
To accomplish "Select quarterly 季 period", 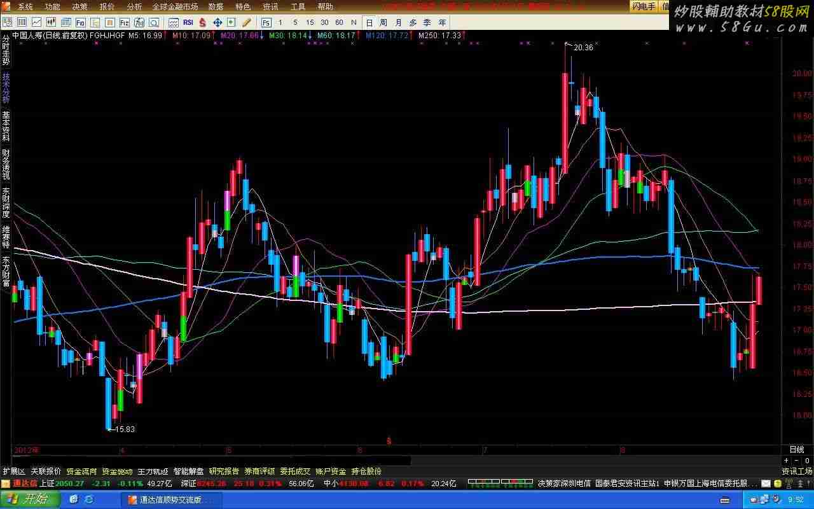I will pyautogui.click(x=427, y=22).
